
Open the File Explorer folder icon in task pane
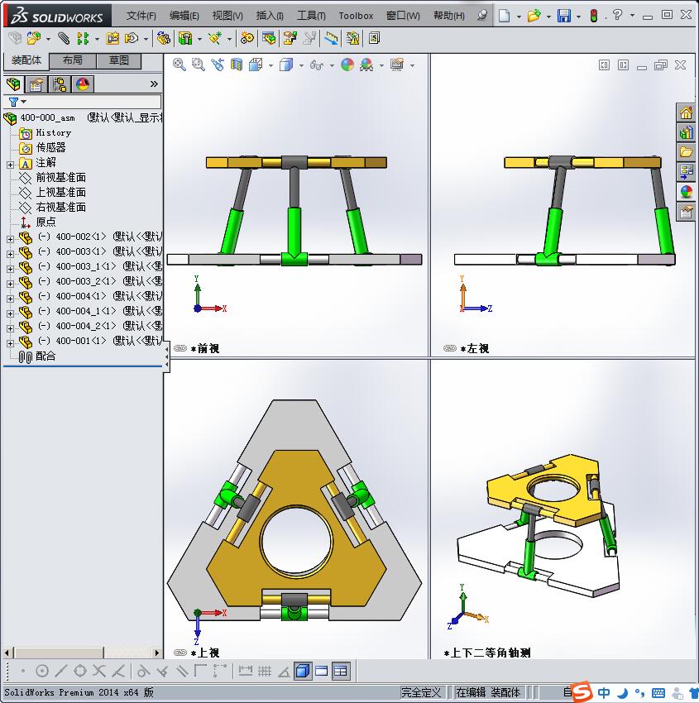coord(686,152)
